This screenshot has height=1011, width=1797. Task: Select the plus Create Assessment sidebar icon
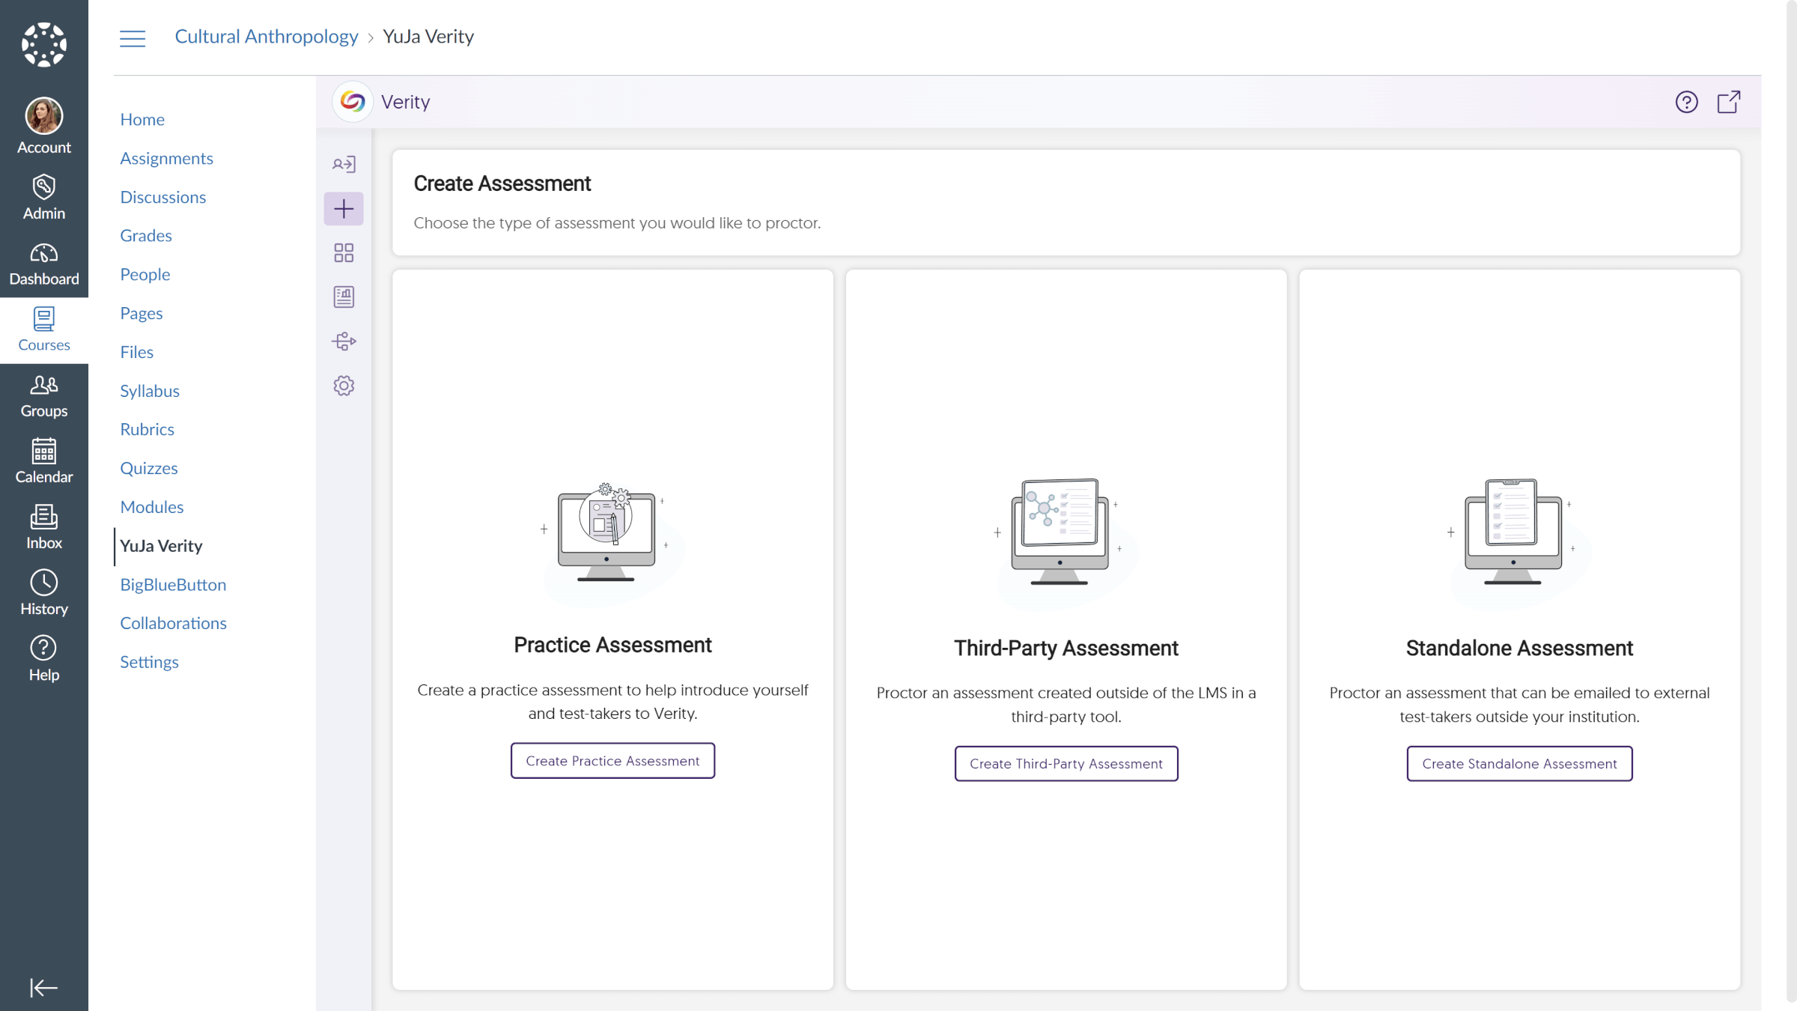344,208
